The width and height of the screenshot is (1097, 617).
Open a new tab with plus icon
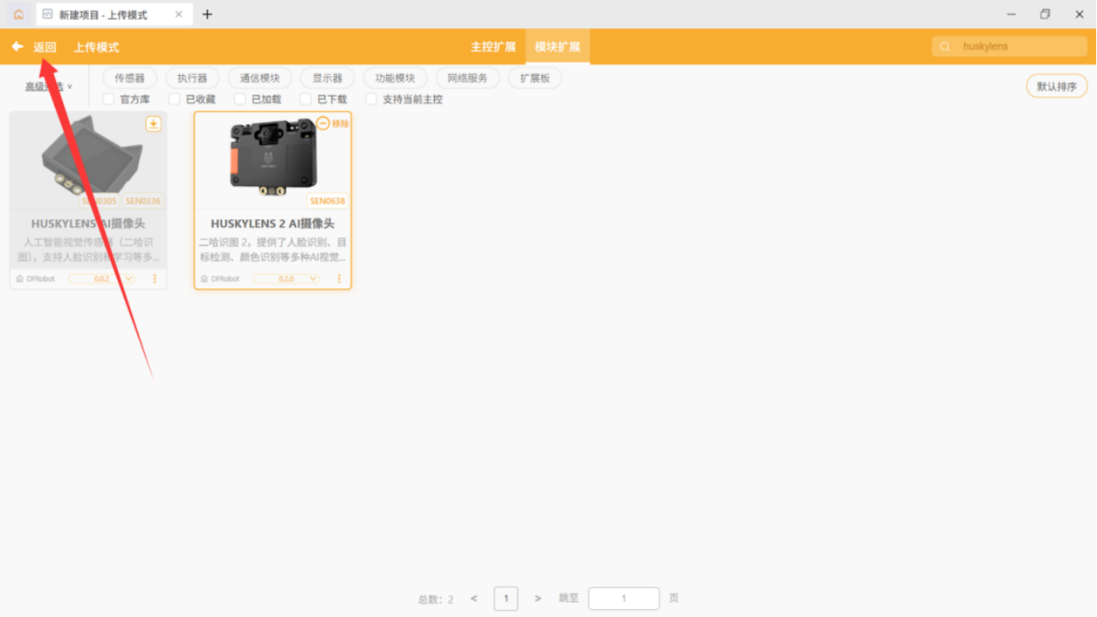coord(207,15)
